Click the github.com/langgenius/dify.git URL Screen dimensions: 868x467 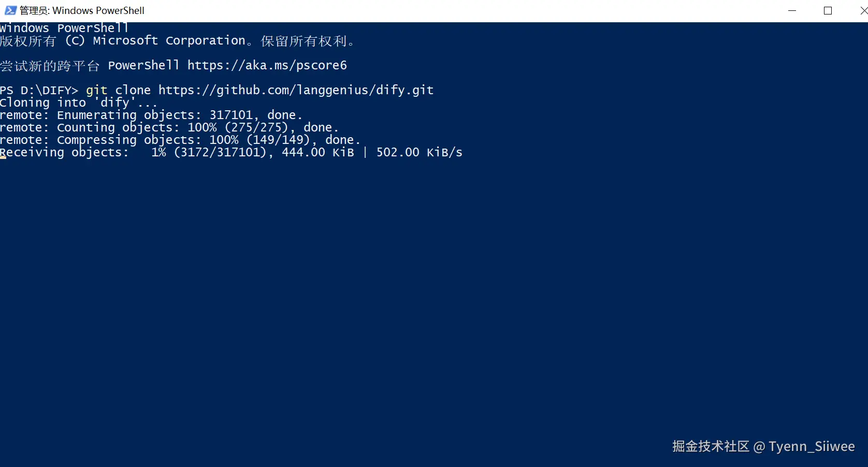[x=296, y=90]
